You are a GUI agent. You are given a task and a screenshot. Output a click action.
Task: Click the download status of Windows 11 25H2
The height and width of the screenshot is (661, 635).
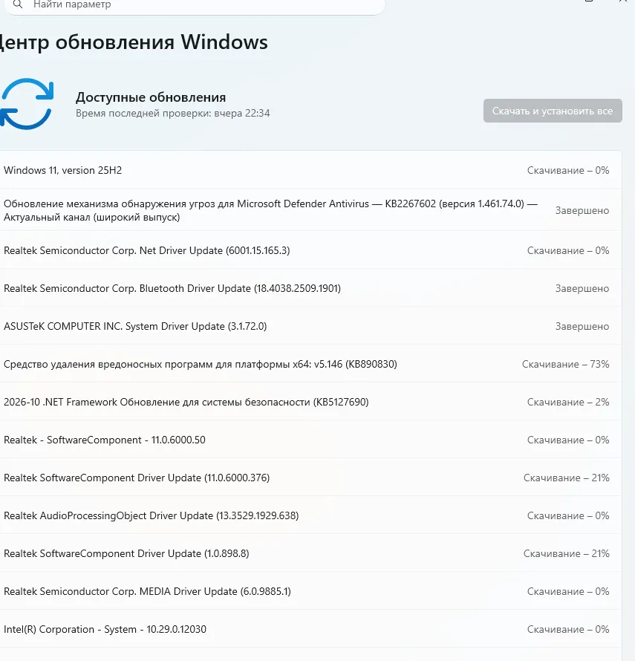[x=568, y=170]
